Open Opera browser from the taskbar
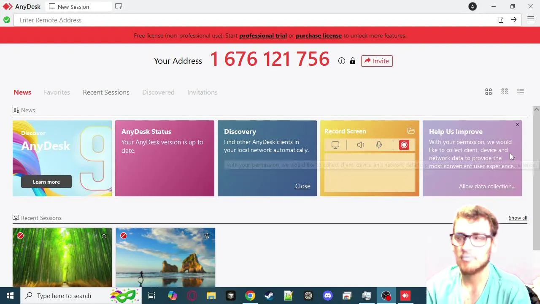Image resolution: width=540 pixels, height=304 pixels. click(192, 296)
